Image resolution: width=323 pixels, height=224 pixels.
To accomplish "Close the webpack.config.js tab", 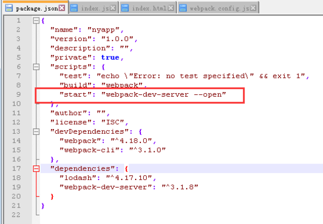I will 253,8.
